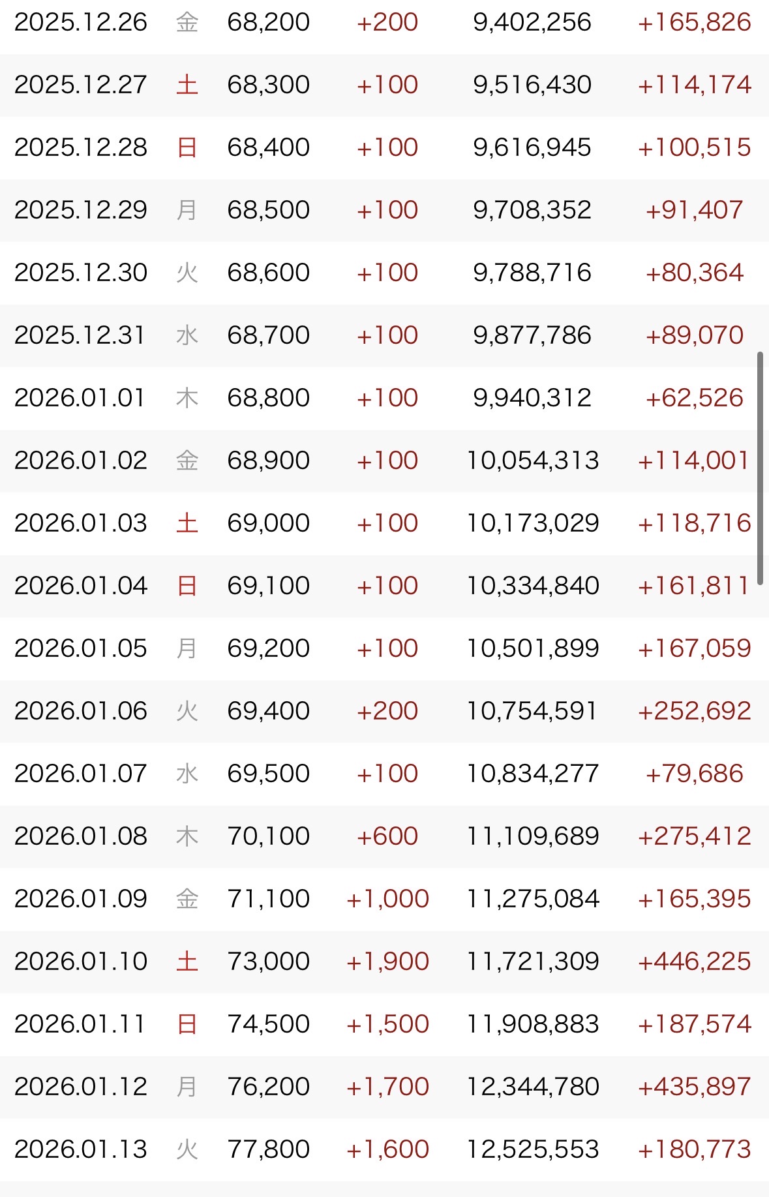Click the red 土 label for 2025.12.27

pyautogui.click(x=187, y=85)
